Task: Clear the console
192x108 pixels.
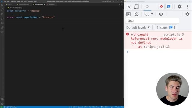Action: point(136,14)
